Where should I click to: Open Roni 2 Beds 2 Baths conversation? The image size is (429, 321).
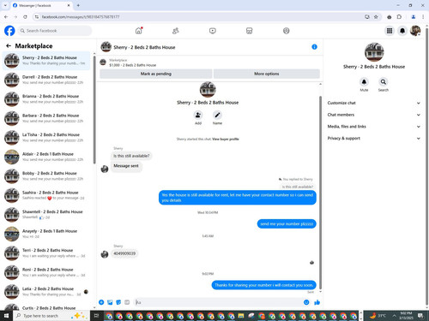[x=46, y=272]
